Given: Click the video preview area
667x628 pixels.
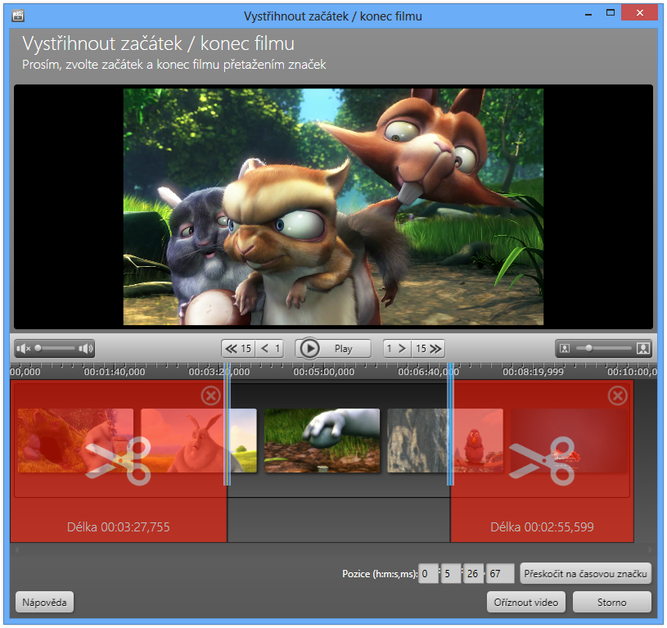Looking at the screenshot, I should pos(334,207).
